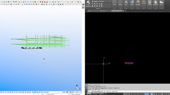Open the Properties color wheel panel
This screenshot has width=170, height=95.
point(138,3)
